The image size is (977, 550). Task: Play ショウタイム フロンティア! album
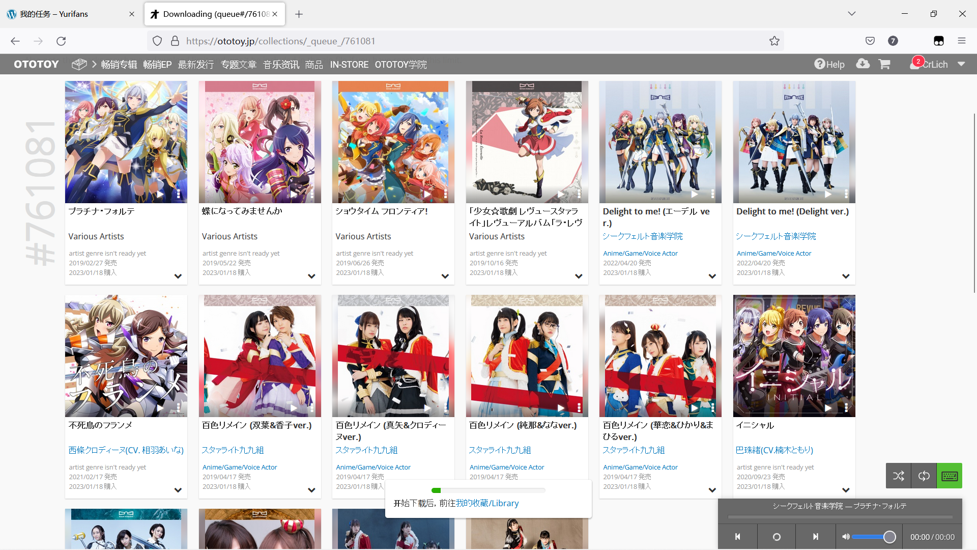[427, 194]
